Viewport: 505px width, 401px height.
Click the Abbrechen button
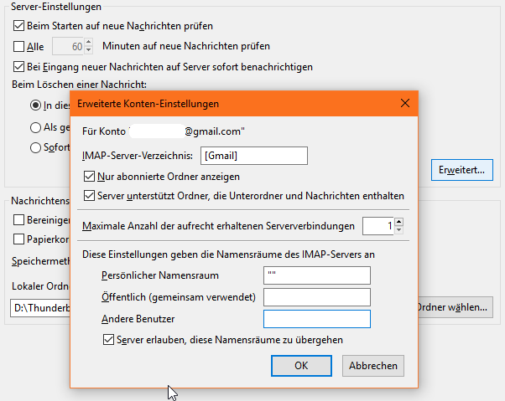pyautogui.click(x=373, y=366)
